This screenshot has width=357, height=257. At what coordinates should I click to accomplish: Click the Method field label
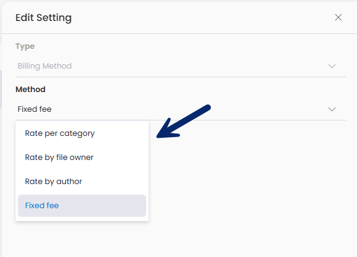point(30,90)
